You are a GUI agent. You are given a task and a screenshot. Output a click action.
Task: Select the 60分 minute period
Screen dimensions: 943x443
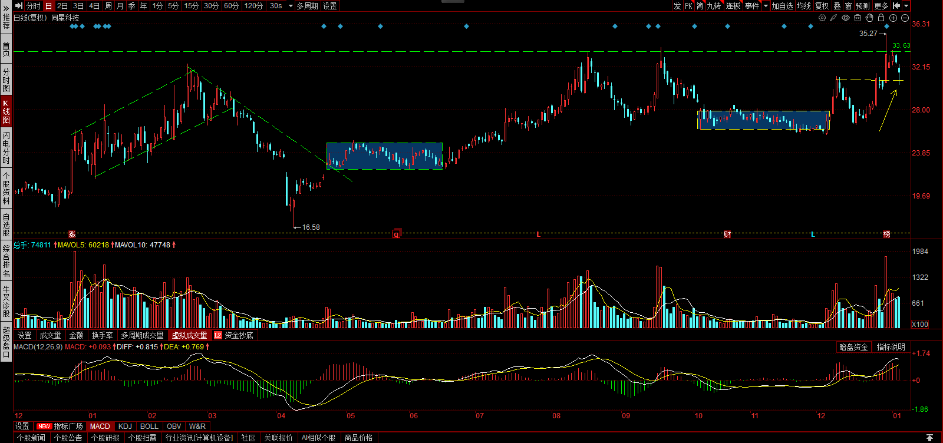[x=231, y=6]
